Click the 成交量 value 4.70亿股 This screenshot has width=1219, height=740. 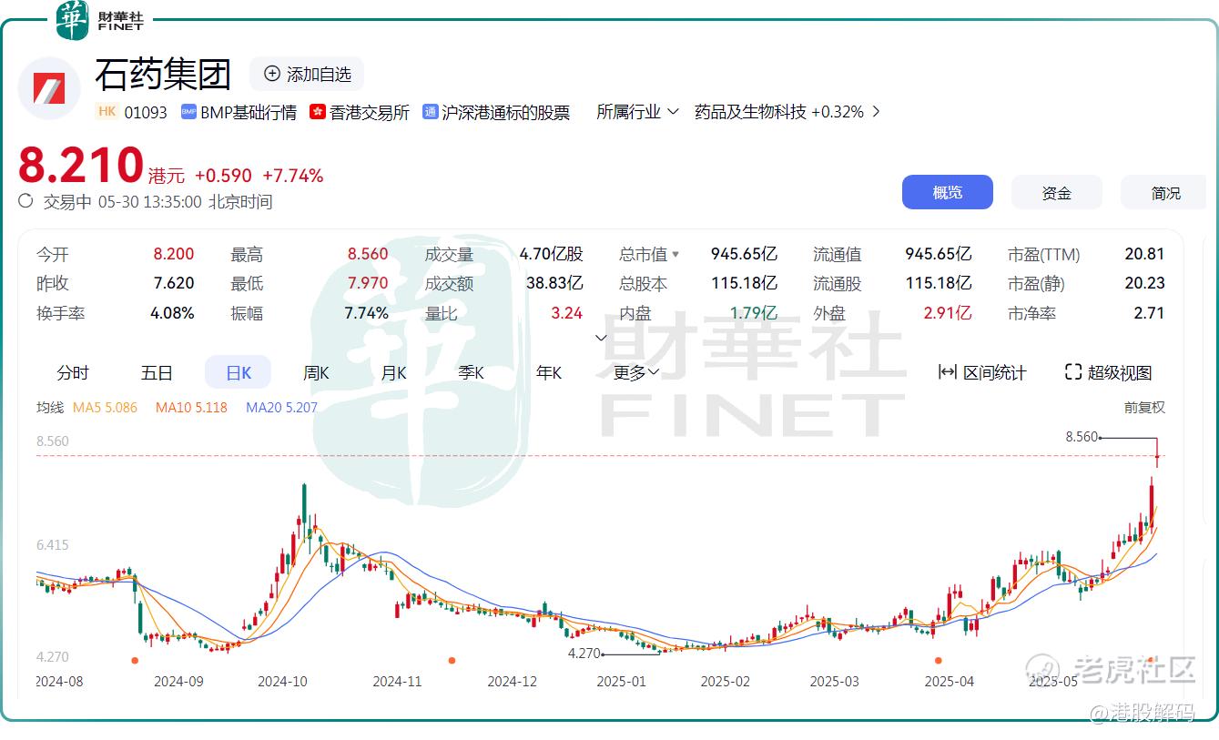coord(552,254)
